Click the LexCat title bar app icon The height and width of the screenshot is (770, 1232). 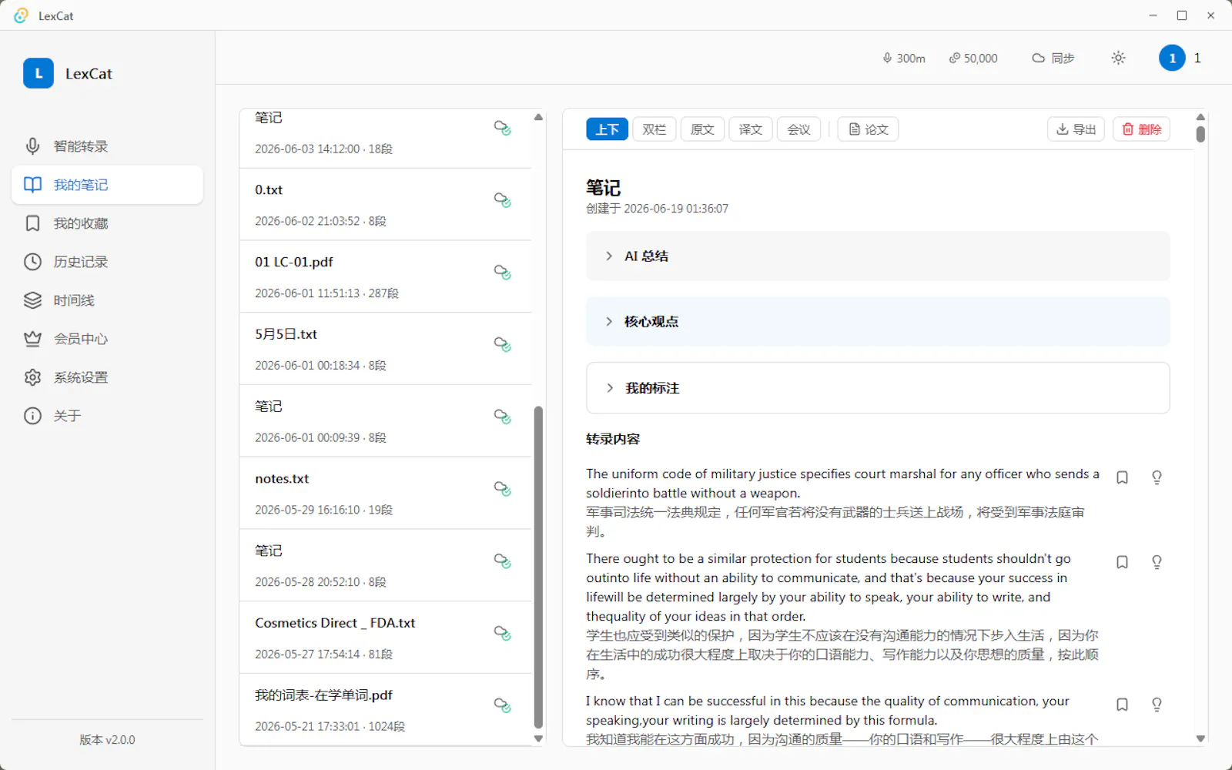click(x=21, y=15)
